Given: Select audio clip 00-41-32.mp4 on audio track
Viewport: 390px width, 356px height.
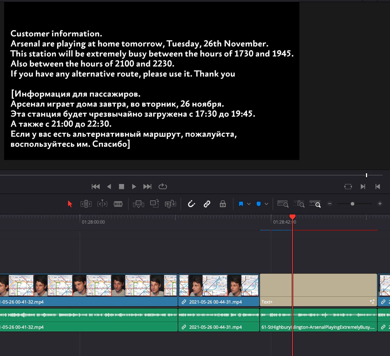Looking at the screenshot, I should click(89, 320).
